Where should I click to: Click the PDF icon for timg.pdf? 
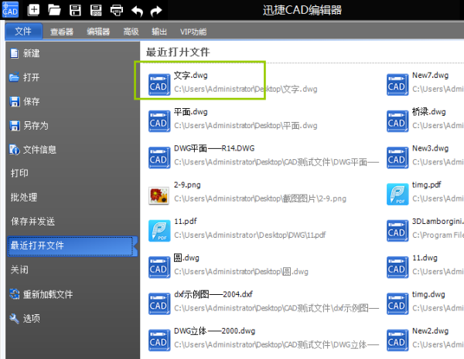(397, 194)
